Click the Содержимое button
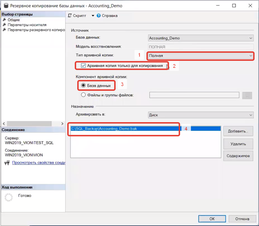The image size is (259, 226). (x=238, y=156)
